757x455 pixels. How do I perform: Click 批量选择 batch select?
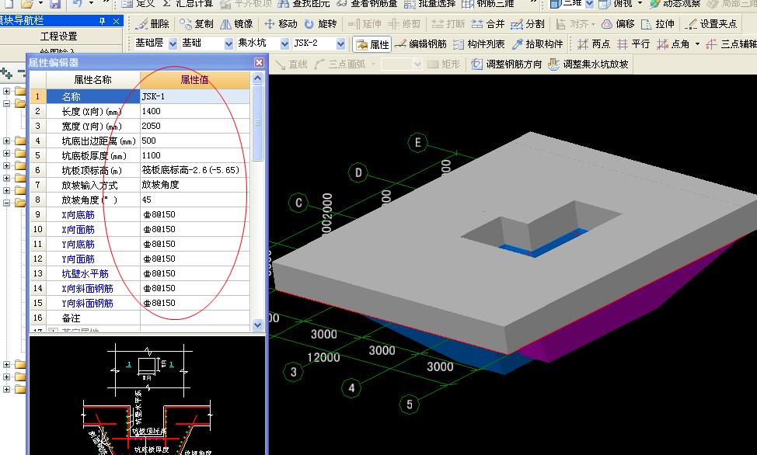pyautogui.click(x=431, y=3)
